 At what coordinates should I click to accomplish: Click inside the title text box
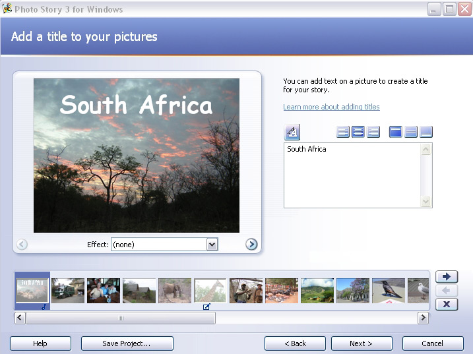pyautogui.click(x=352, y=175)
